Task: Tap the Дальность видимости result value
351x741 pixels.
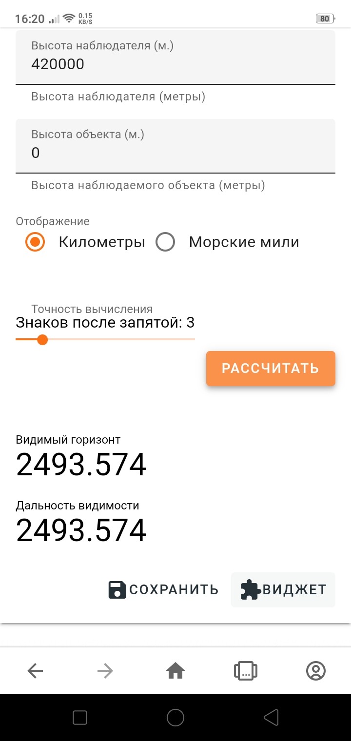Action: pos(81,530)
